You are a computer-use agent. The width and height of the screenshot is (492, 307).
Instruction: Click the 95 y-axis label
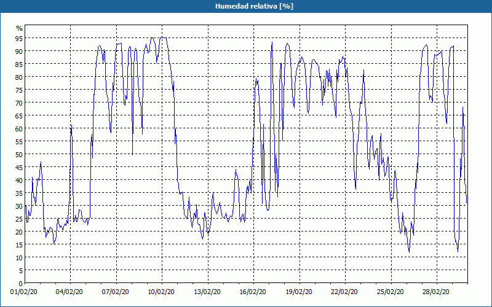19,38
